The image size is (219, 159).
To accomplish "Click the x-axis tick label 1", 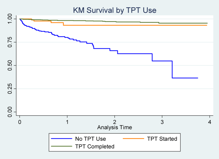I will pyautogui.click(x=67, y=122).
